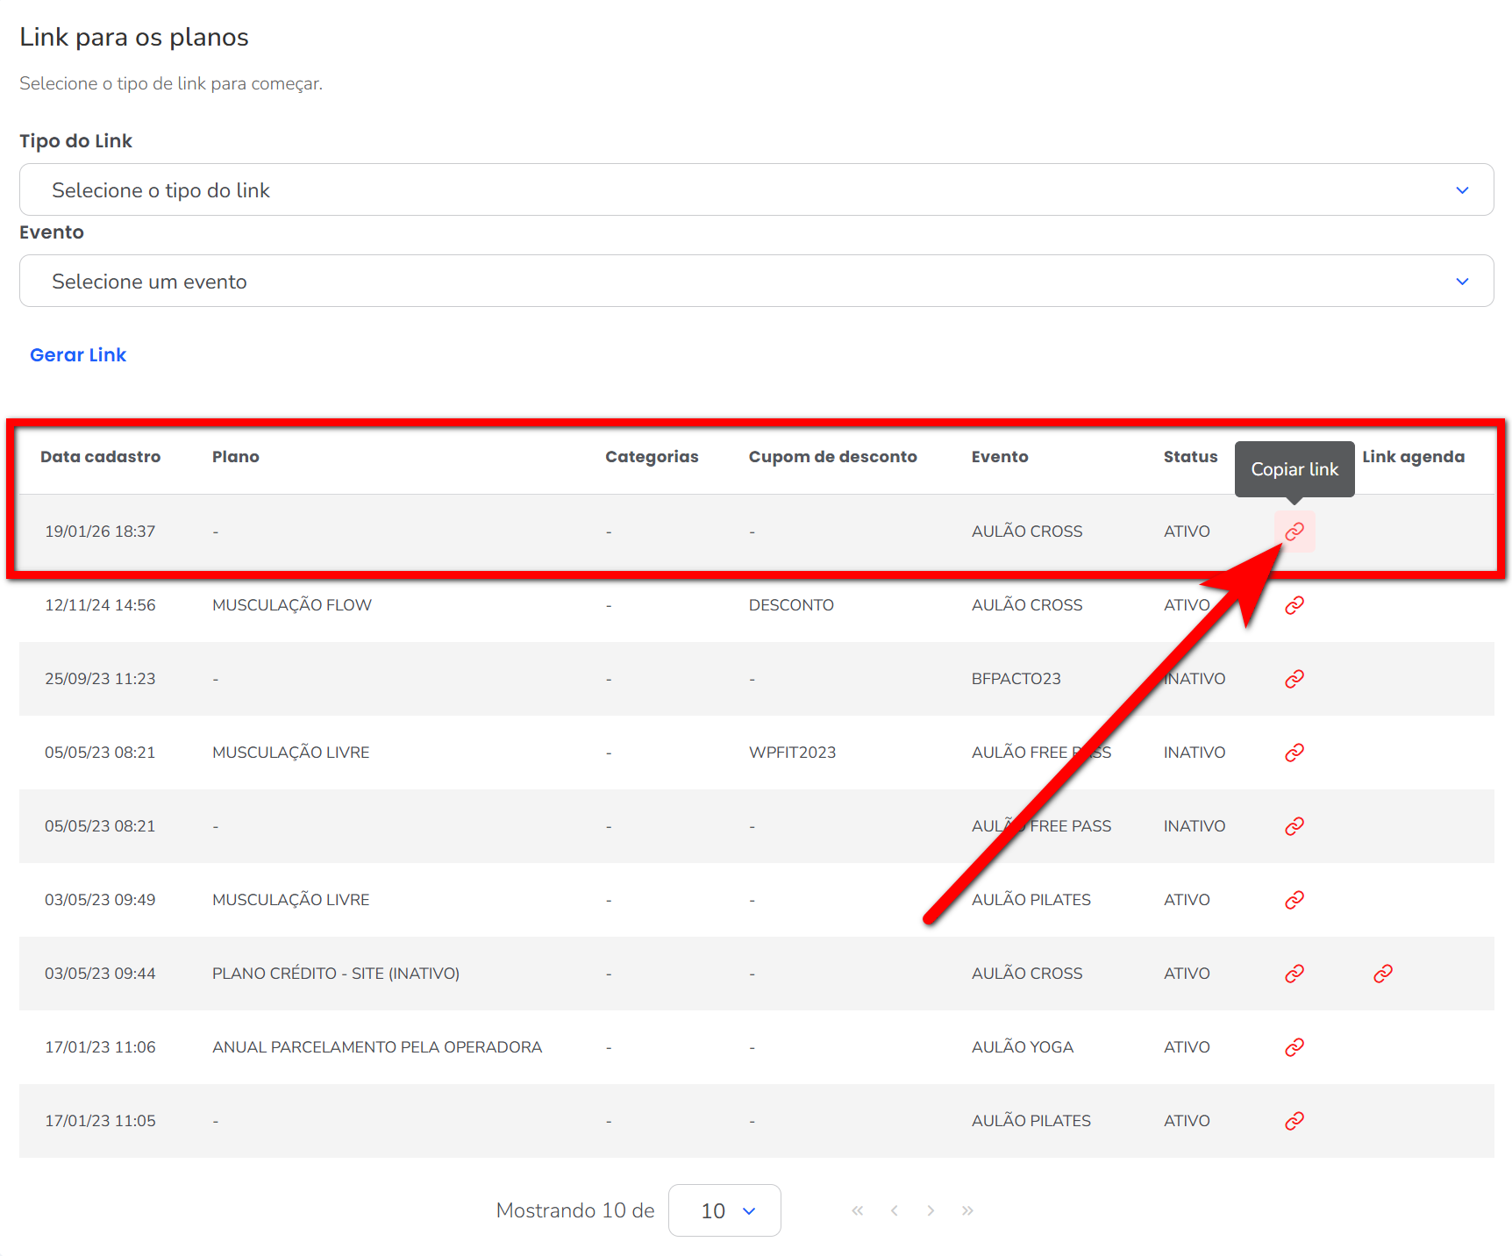Go to the first page of results

pyautogui.click(x=858, y=1210)
